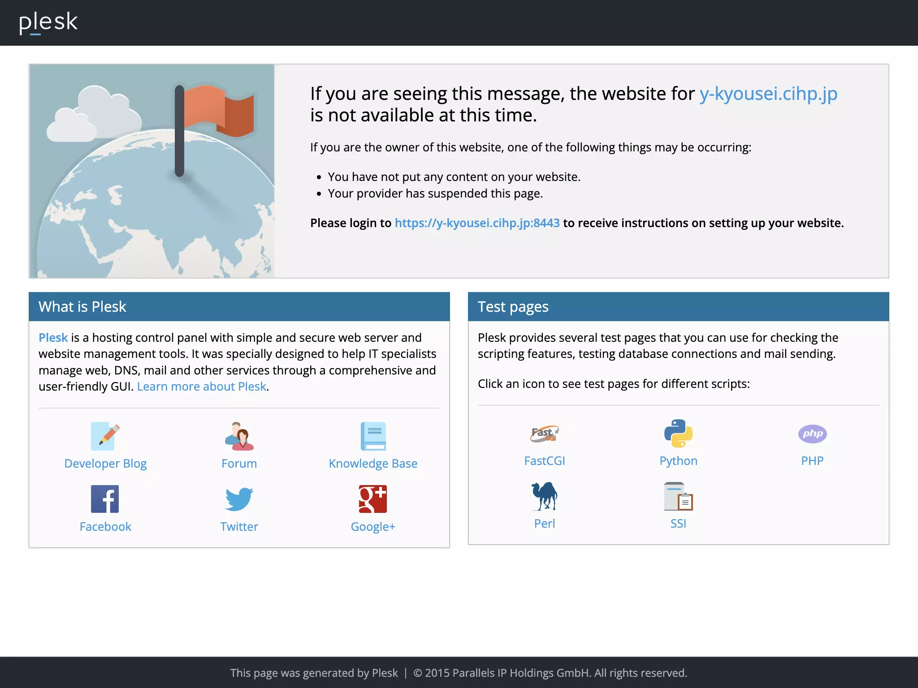
Task: Click 'Your provider has suspended this page' bullet
Action: tap(435, 193)
